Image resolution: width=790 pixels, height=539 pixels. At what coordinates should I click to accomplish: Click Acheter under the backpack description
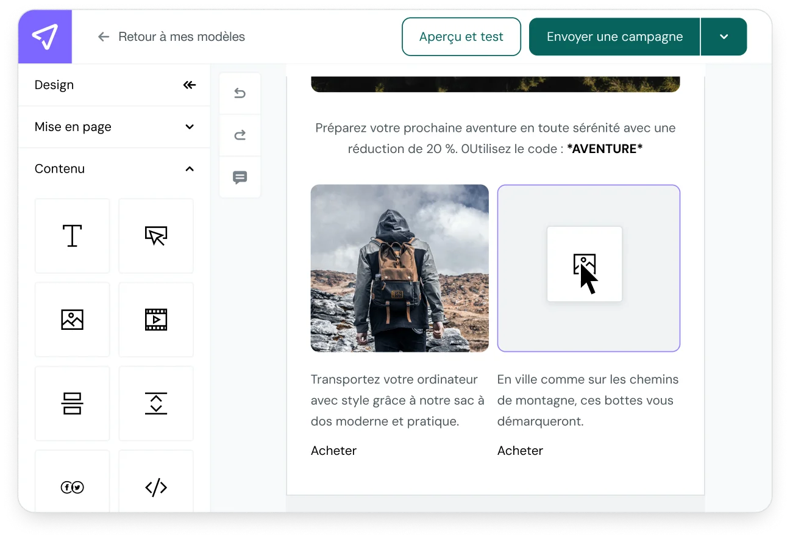pyautogui.click(x=333, y=451)
